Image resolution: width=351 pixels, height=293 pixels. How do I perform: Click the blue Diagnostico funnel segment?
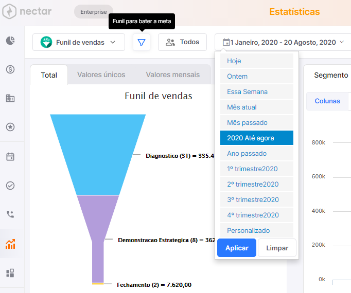pos(98,154)
